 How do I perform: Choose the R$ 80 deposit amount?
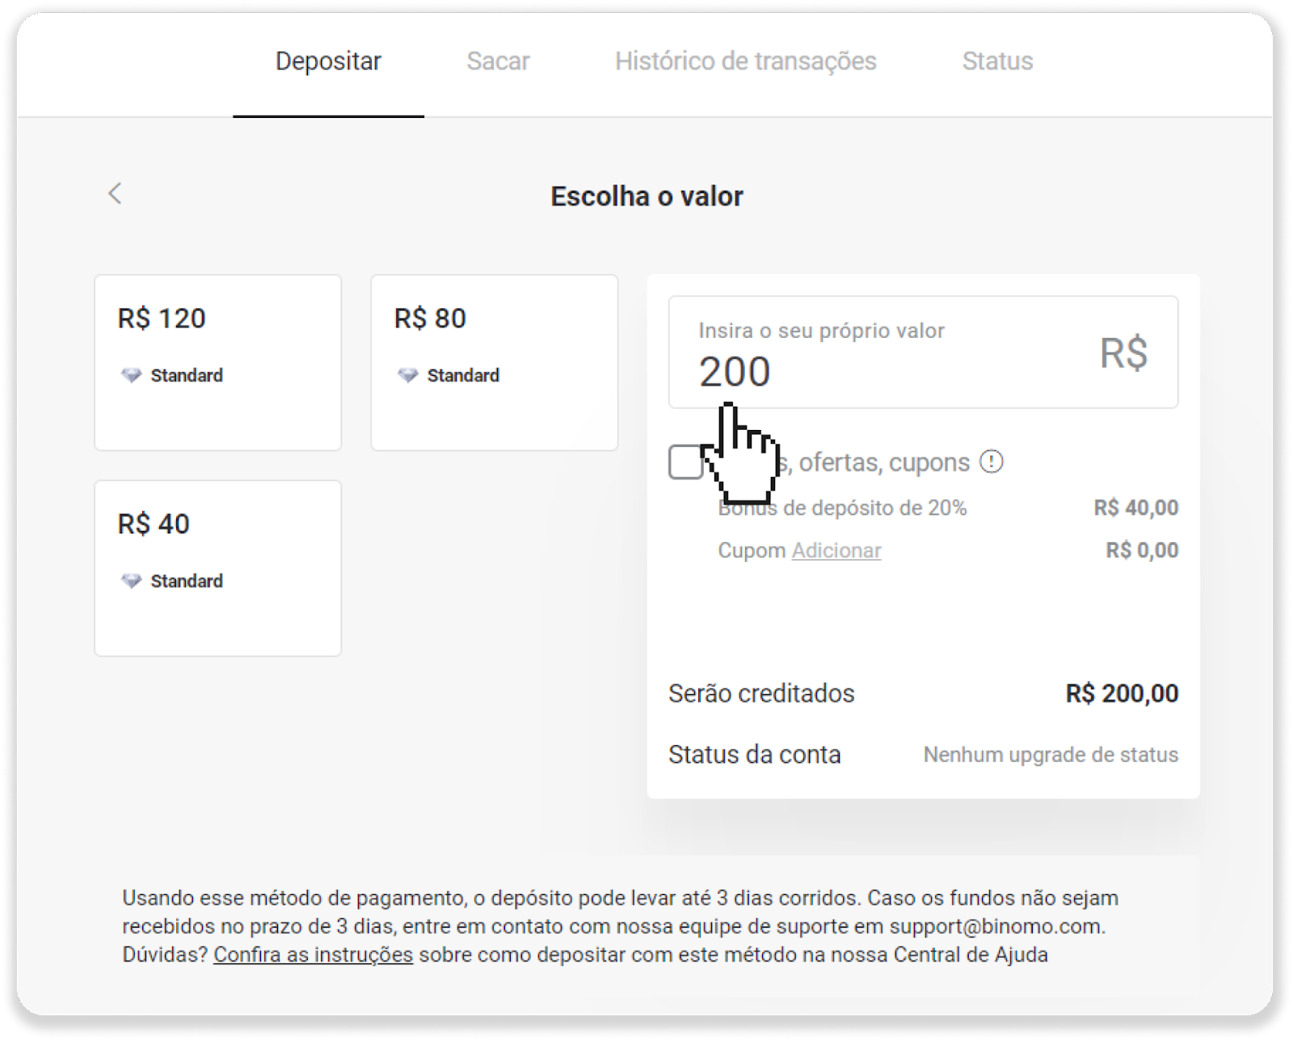tap(494, 362)
